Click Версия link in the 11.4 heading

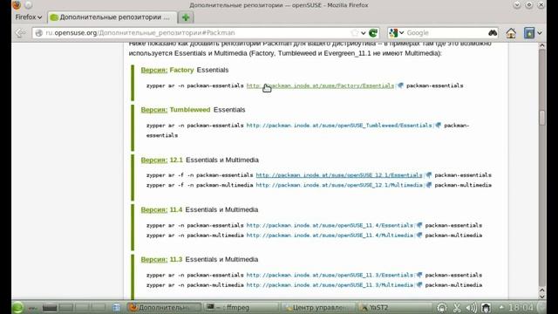[x=153, y=209]
